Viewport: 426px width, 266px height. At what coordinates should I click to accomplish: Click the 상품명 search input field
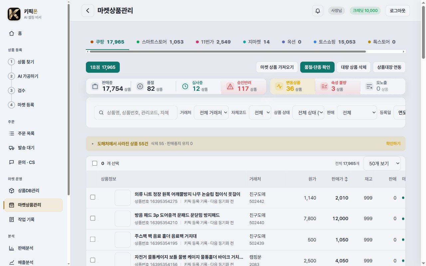pyautogui.click(x=136, y=112)
